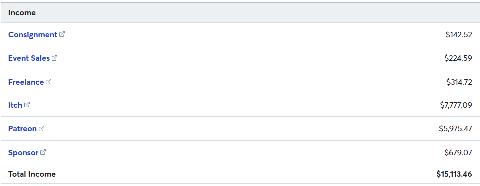Open the Event Sales link

click(29, 58)
